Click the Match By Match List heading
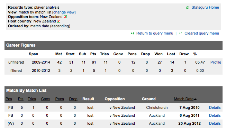Image resolution: width=226 pixels, height=133 pixels. click(26, 91)
